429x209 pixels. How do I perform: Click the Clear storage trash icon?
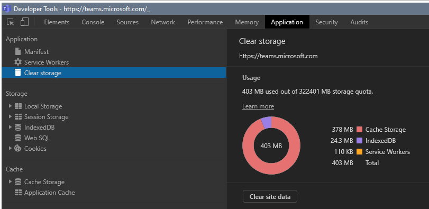coord(18,73)
